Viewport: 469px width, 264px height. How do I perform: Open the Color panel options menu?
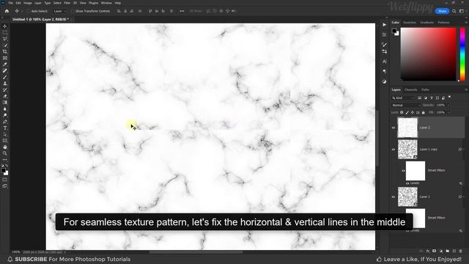pyautogui.click(x=466, y=23)
